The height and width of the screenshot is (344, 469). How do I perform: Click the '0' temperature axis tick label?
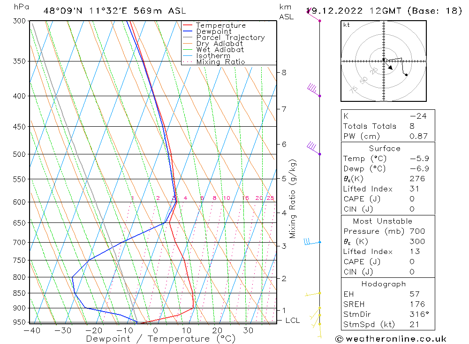click(156, 330)
